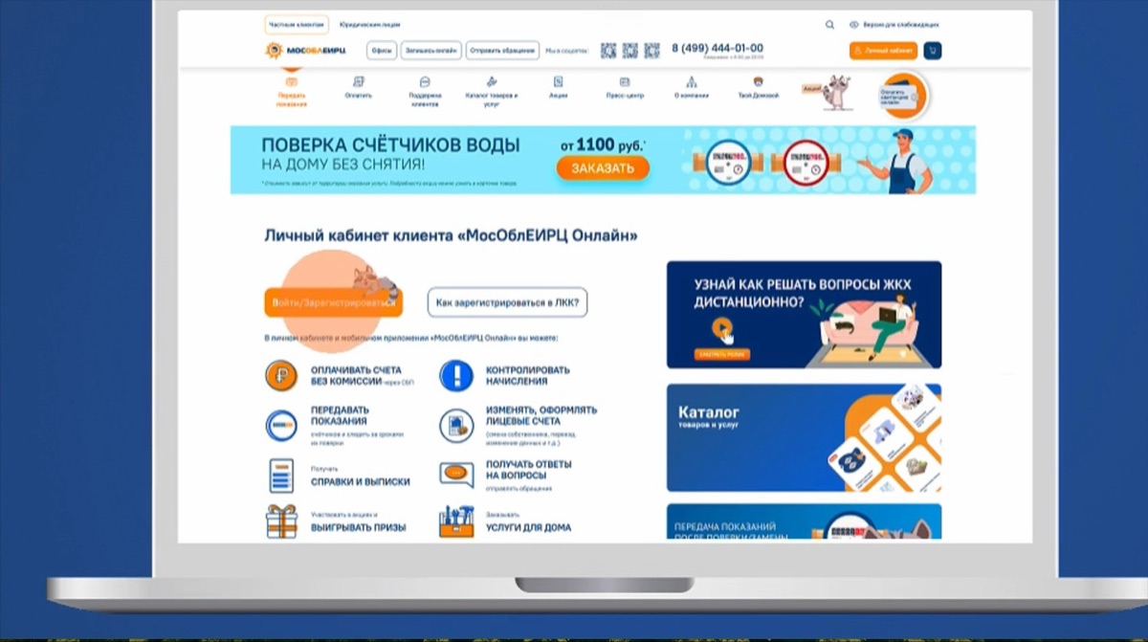The height and width of the screenshot is (642, 1148).
Task: Click the МосОблЕИРЦ logo
Action: [305, 51]
